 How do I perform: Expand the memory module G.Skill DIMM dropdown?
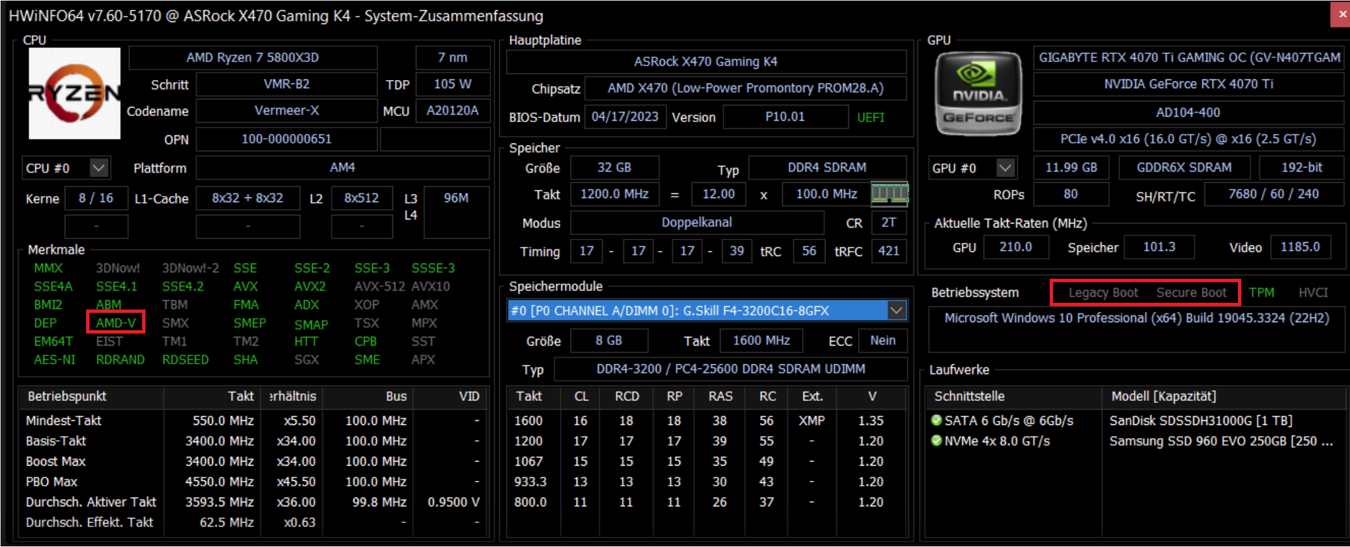point(897,310)
